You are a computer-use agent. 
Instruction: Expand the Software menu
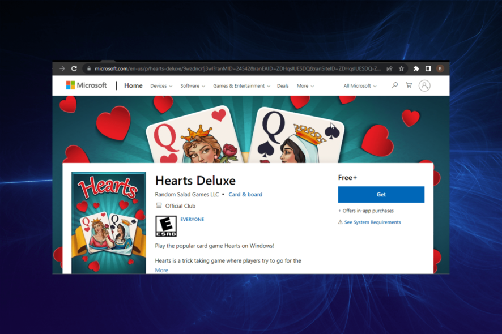pos(193,85)
